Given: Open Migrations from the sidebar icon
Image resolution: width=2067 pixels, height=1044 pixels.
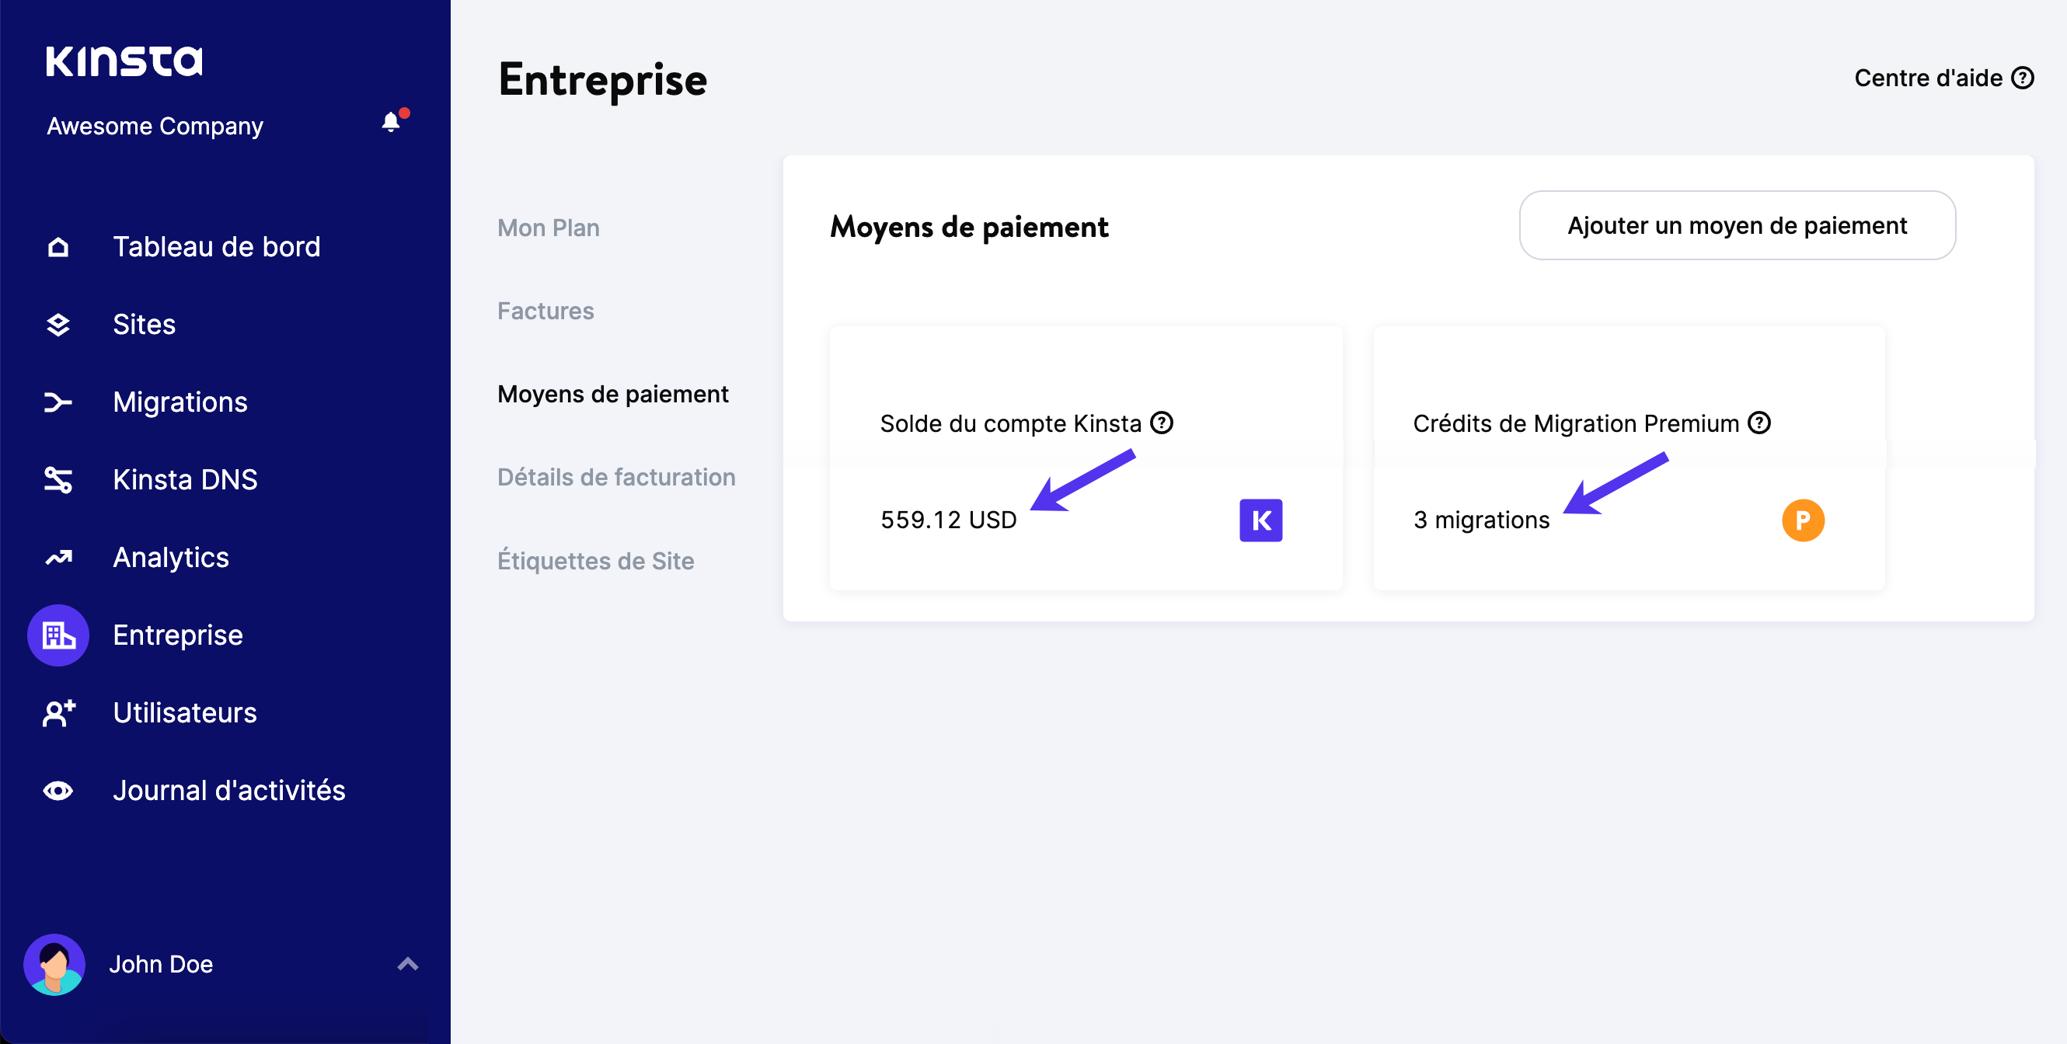Looking at the screenshot, I should click(57, 402).
